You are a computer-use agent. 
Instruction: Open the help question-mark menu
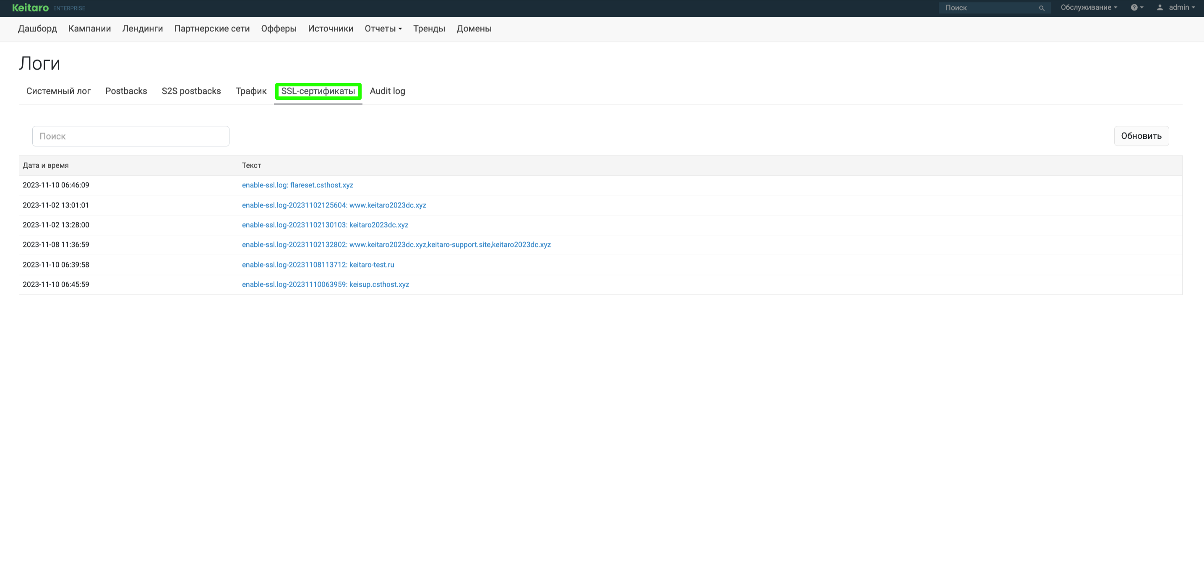click(1137, 8)
